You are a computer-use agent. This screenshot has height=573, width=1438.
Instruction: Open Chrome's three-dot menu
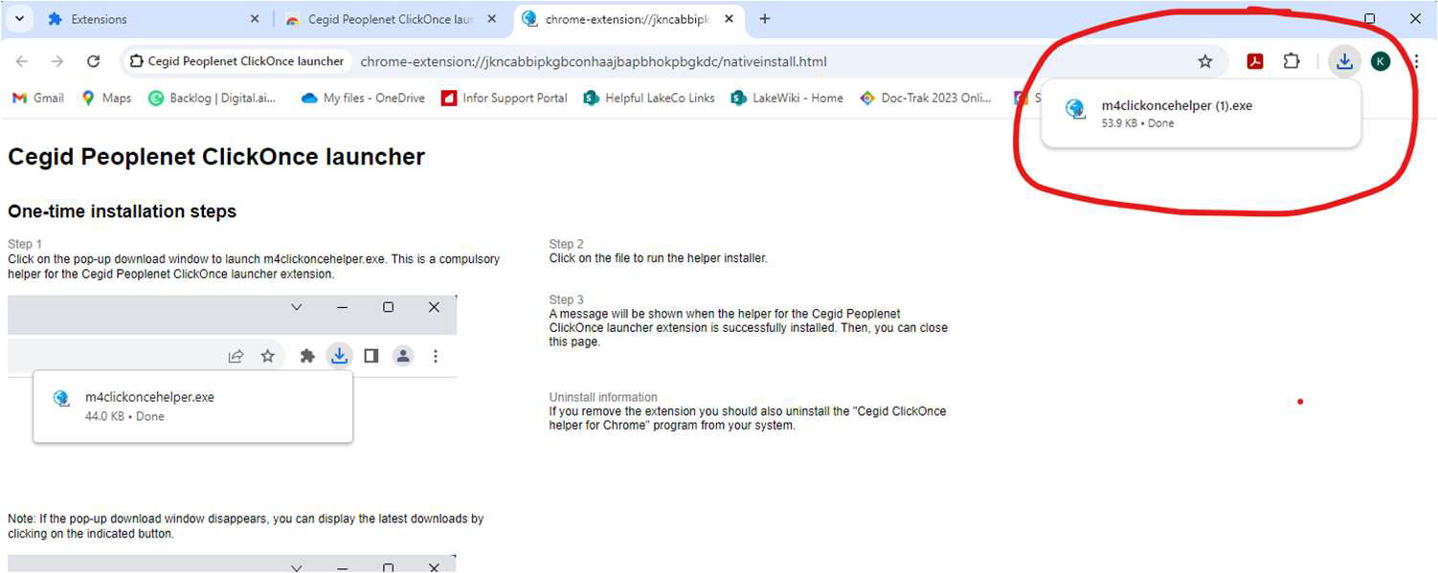(x=1416, y=60)
